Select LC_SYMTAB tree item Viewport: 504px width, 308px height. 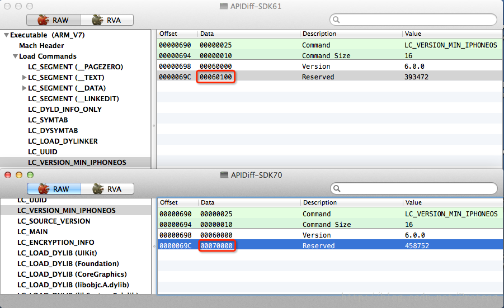pos(48,120)
